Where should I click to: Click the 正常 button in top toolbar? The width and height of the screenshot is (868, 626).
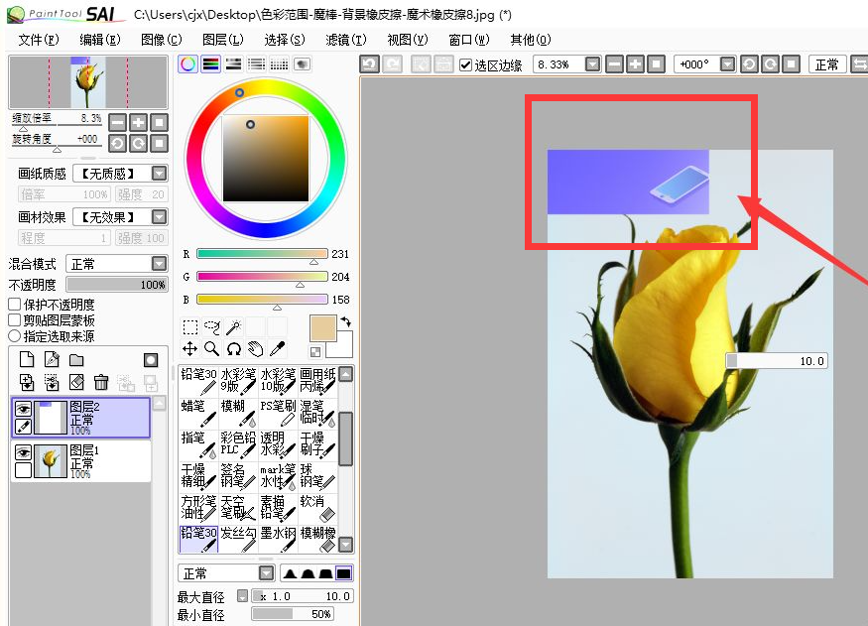pyautogui.click(x=826, y=64)
